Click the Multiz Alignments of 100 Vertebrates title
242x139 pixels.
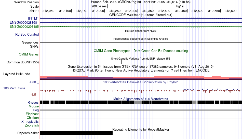(x=141, y=99)
